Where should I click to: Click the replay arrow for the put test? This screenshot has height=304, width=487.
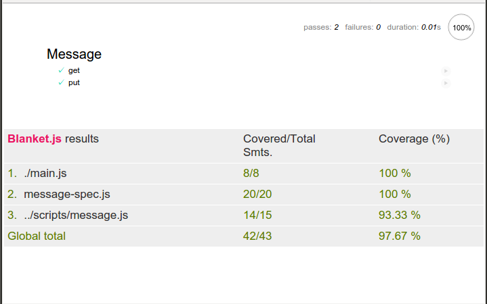(x=446, y=83)
